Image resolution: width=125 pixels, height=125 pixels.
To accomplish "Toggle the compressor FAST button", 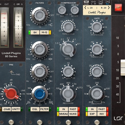I will (x=73, y=109).
